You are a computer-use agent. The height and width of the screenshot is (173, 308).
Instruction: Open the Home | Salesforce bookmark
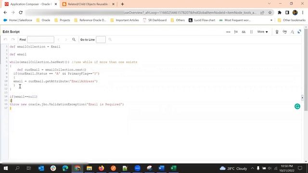click(18, 20)
